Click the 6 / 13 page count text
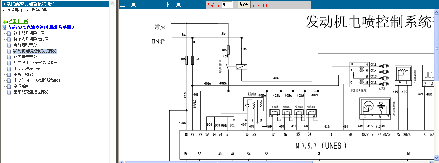Viewport: 439px width, 163px height. (260, 5)
